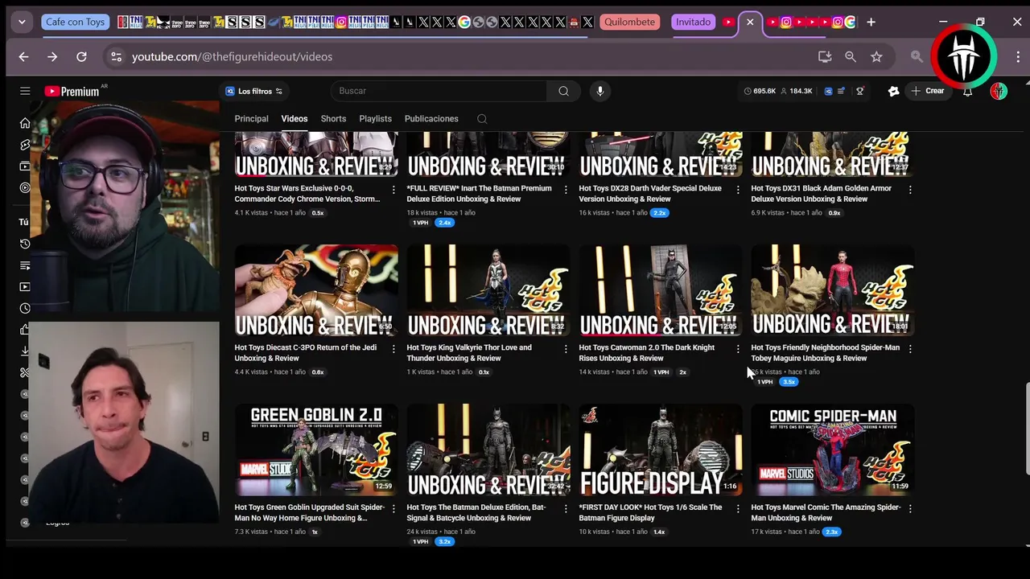Open tab search chevron dropdown

coord(22,22)
